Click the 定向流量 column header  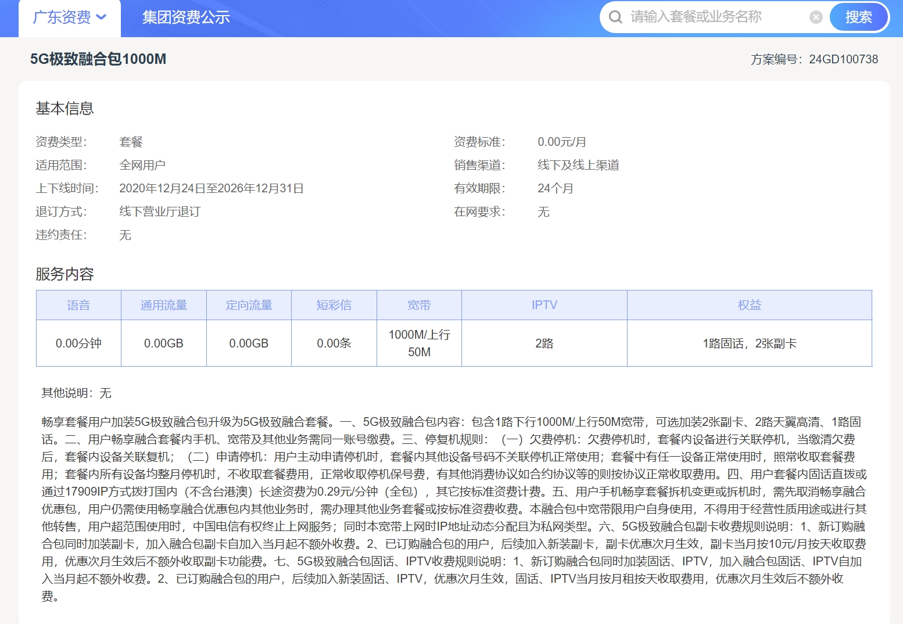pos(249,305)
